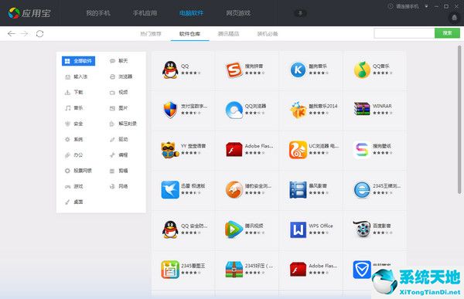Click the vertical scrollbar thumb
The height and width of the screenshot is (299, 464).
coord(459,120)
